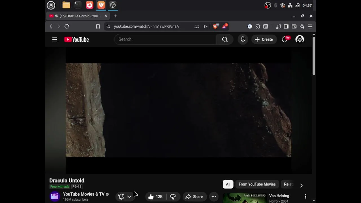
Task: Open the Linux Mint start menu
Action: point(51,5)
